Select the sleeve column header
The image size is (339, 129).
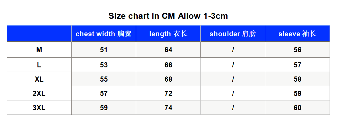297,34
